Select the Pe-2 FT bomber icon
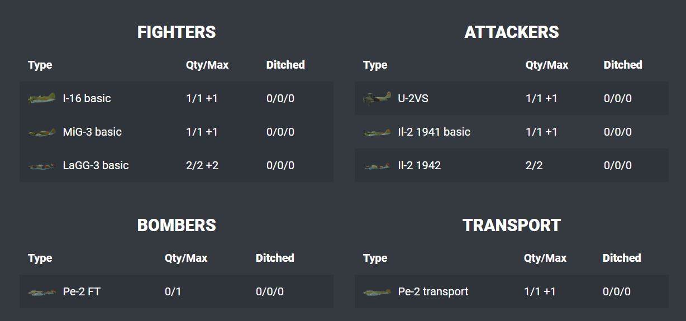The width and height of the screenshot is (686, 321). [x=42, y=291]
